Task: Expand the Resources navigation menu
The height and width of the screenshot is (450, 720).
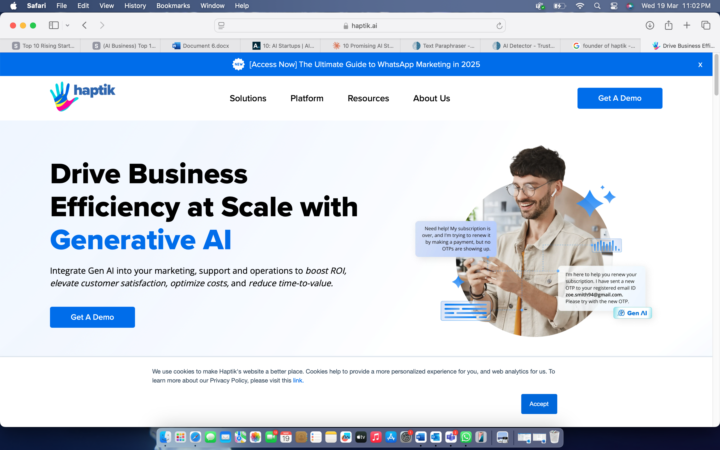Action: point(368,98)
